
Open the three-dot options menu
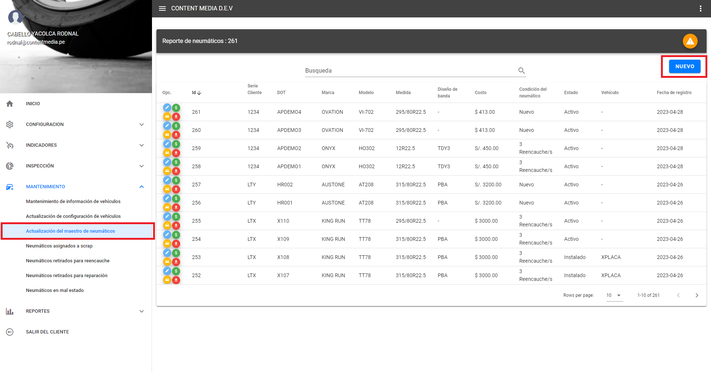tap(700, 9)
